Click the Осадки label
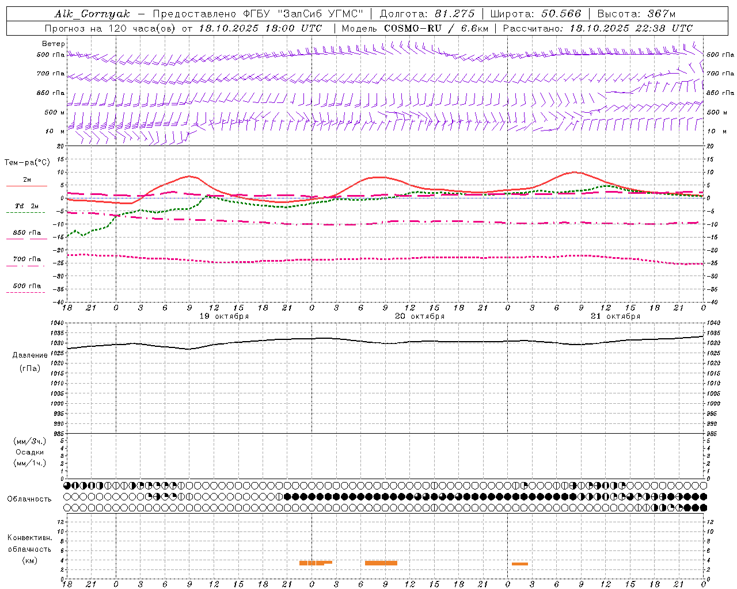This screenshot has height=589, width=737. pyautogui.click(x=30, y=452)
